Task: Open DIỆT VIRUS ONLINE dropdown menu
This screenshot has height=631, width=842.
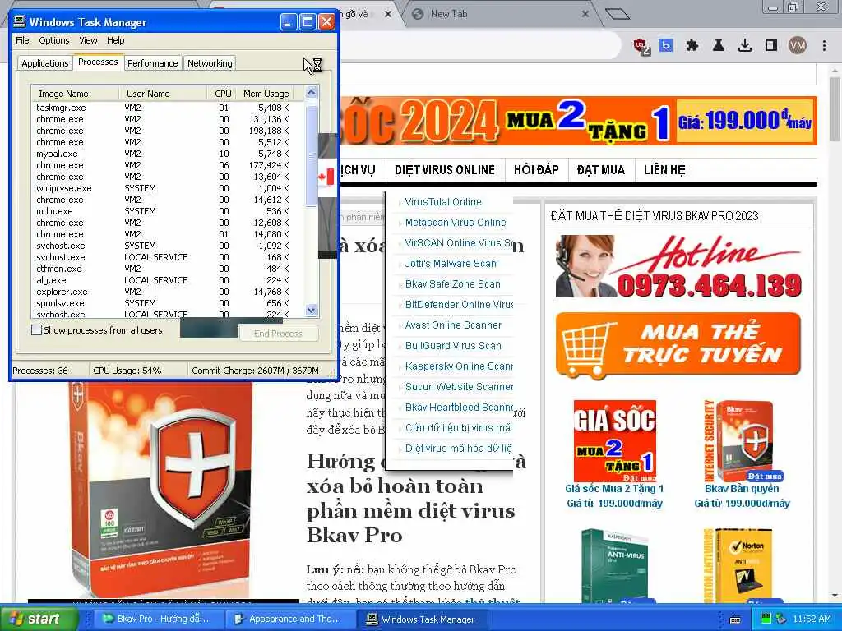Action: (445, 170)
